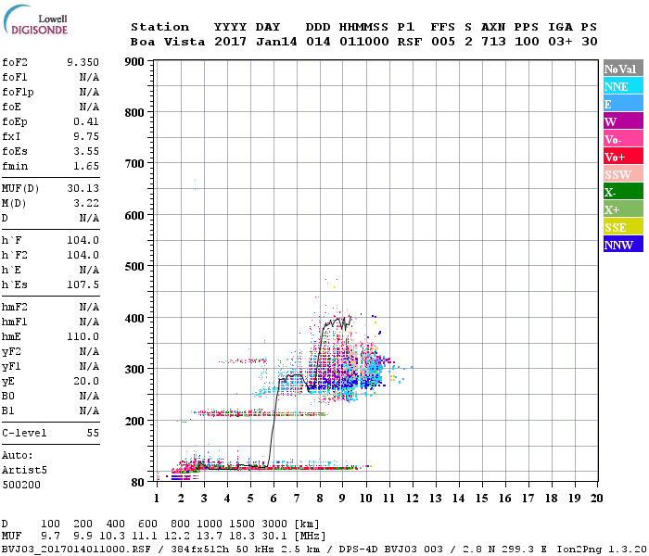This screenshot has height=556, width=649.
Task: Select the NoVal gray legend swatch
Action: tap(623, 69)
